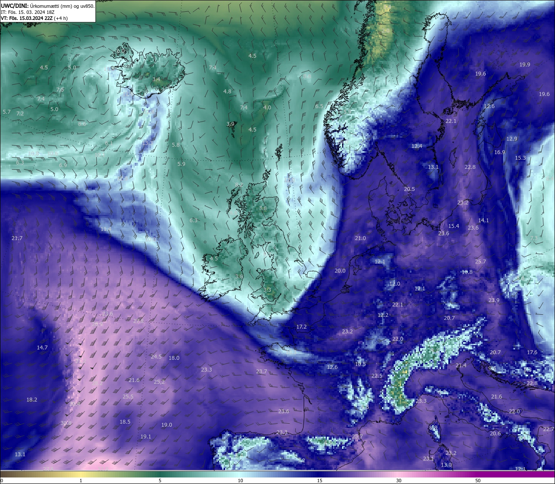Click the 14.1 value over Lithuania

tap(483, 221)
